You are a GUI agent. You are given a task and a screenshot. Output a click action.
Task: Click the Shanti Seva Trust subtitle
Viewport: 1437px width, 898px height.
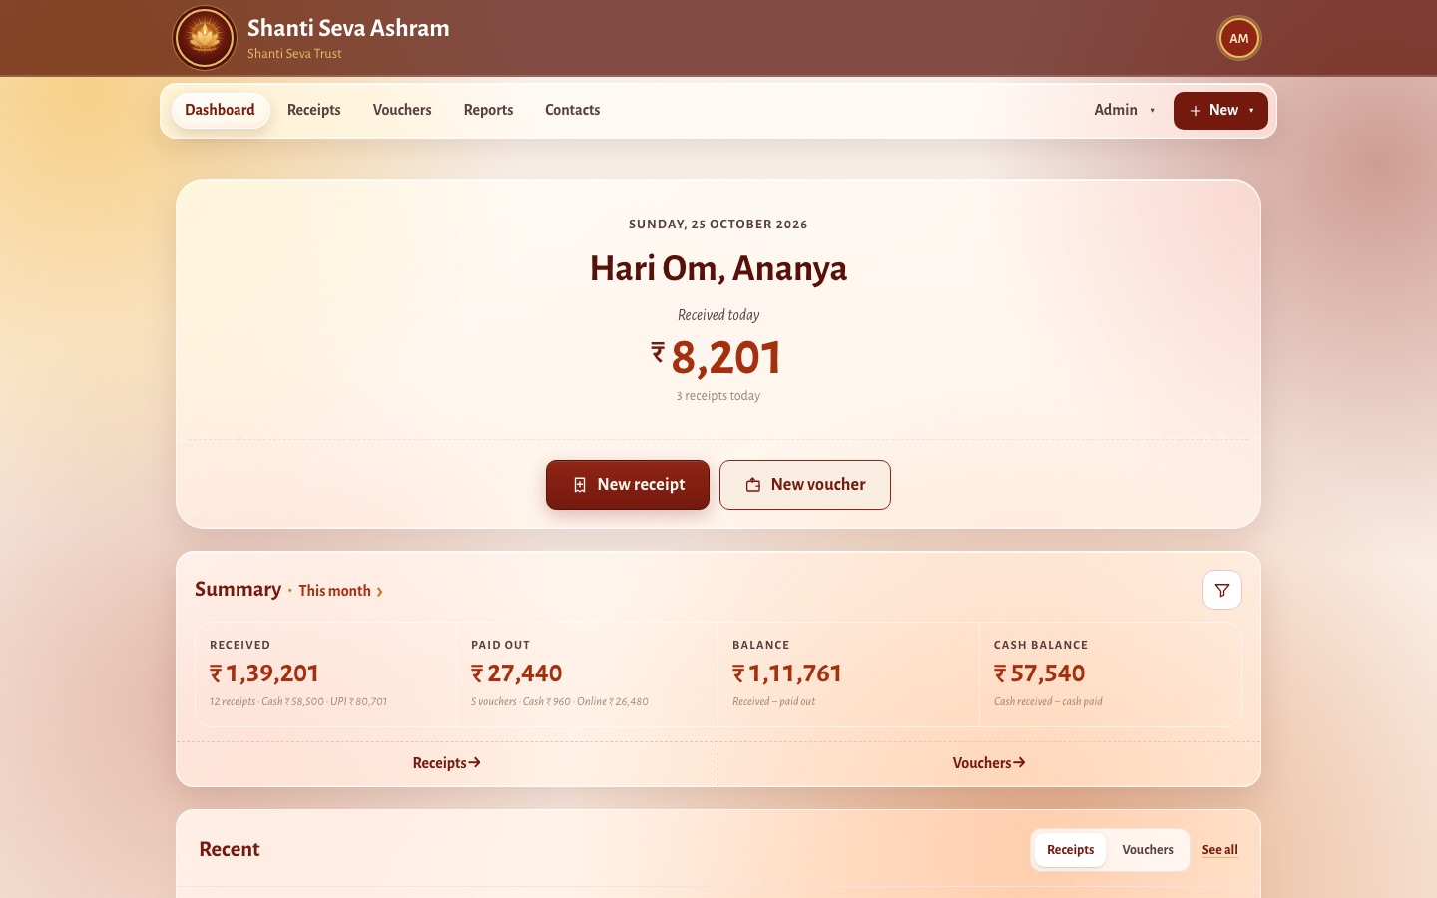pos(294,54)
